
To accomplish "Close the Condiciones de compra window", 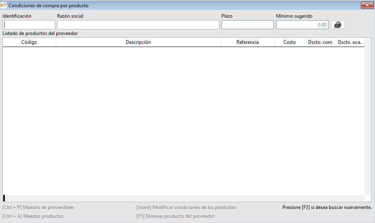I will [x=367, y=5].
